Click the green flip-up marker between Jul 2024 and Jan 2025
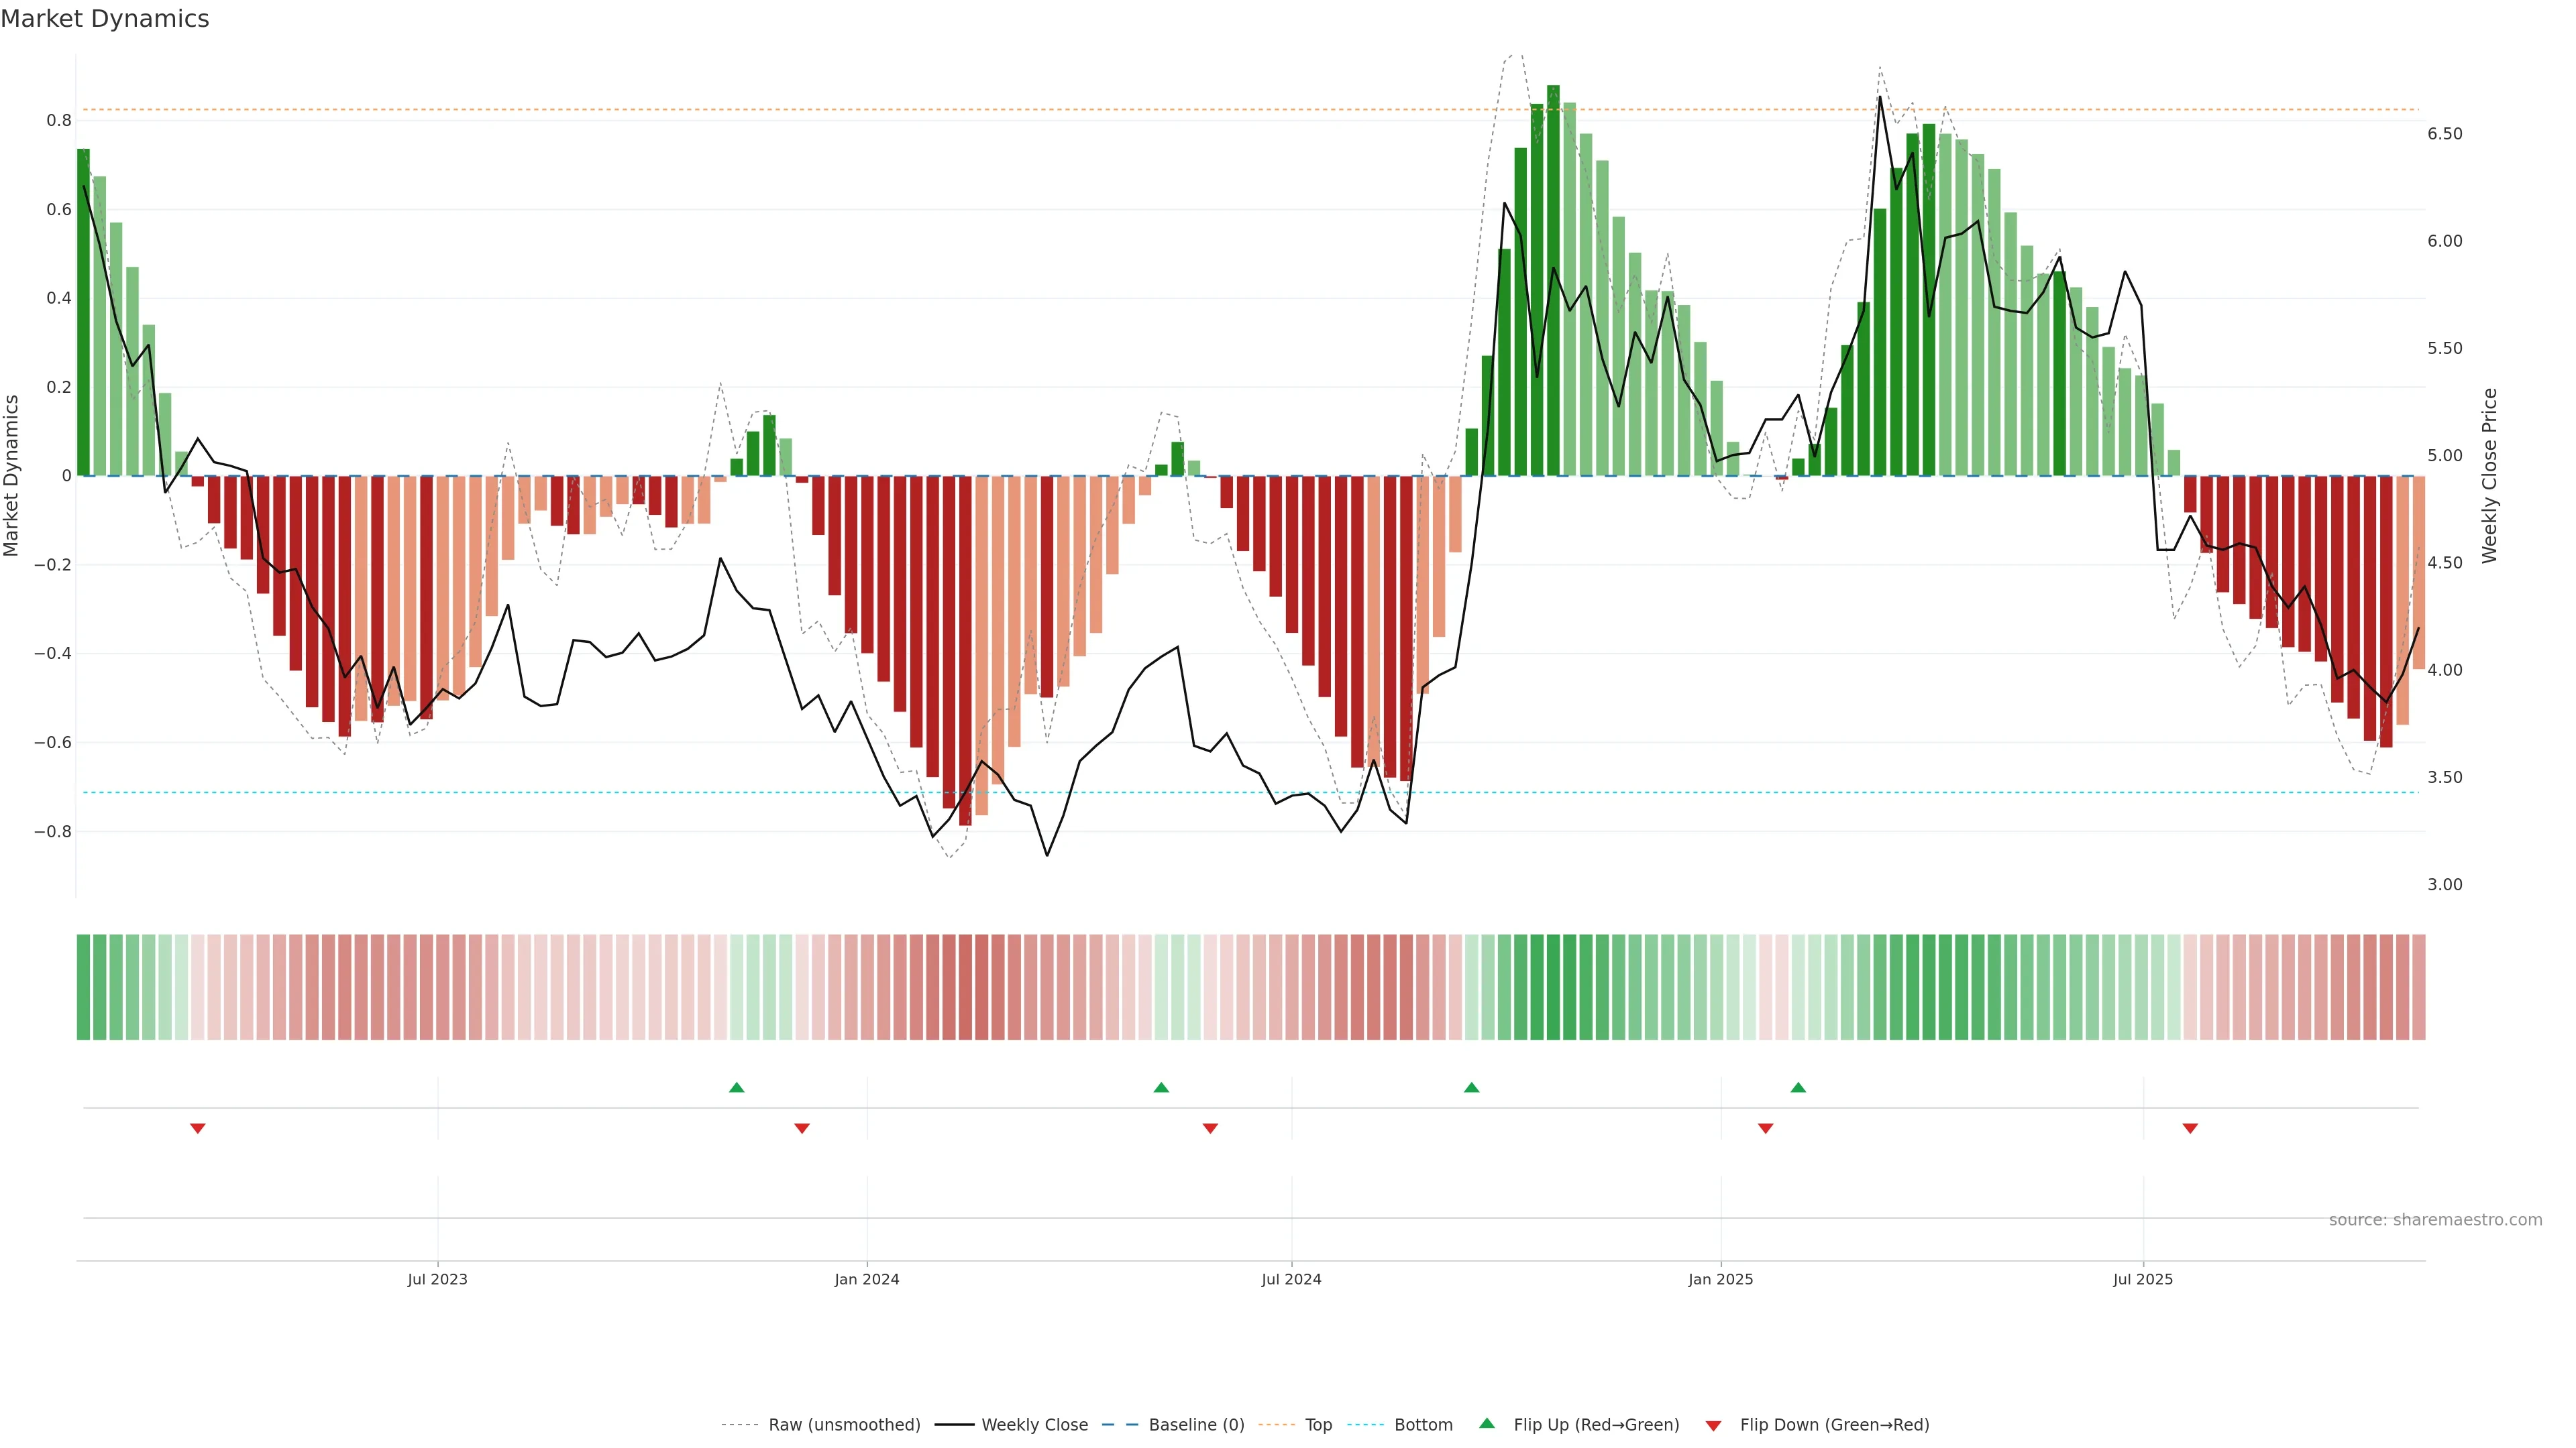 [x=1471, y=1087]
